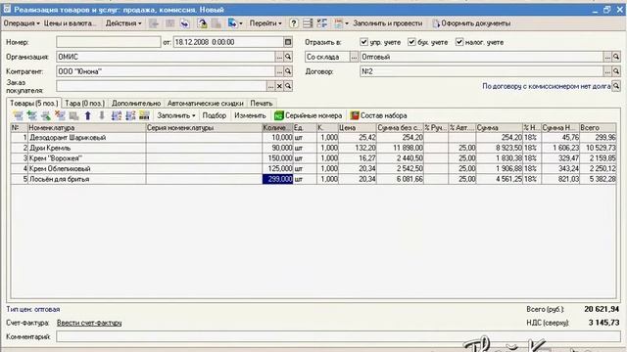Click magnifier icon for Заказ покупателя field

[x=288, y=86]
